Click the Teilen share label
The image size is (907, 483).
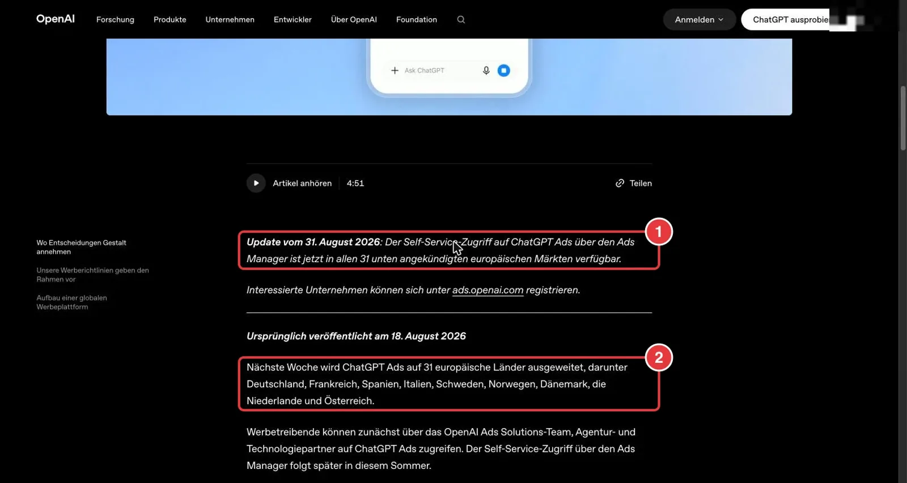641,183
